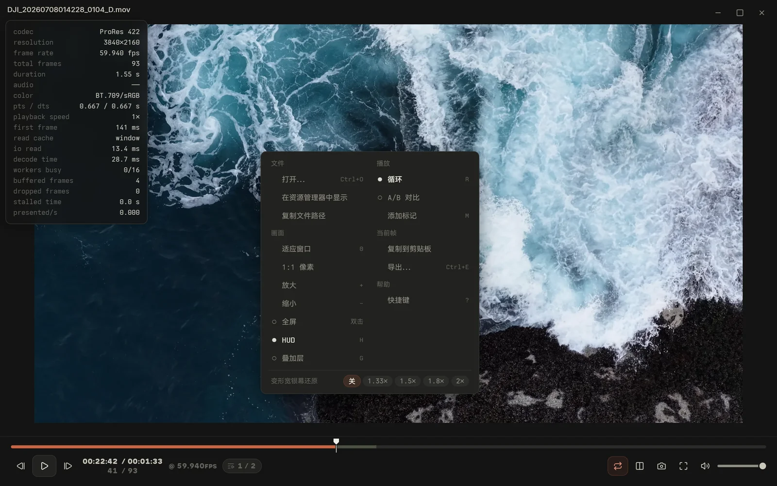Toggle 循环 loop option in menu
The height and width of the screenshot is (486, 777).
point(423,180)
